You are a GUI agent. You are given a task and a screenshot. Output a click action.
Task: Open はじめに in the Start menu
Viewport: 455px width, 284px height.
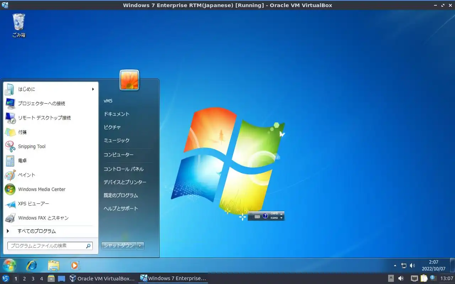tap(50, 89)
